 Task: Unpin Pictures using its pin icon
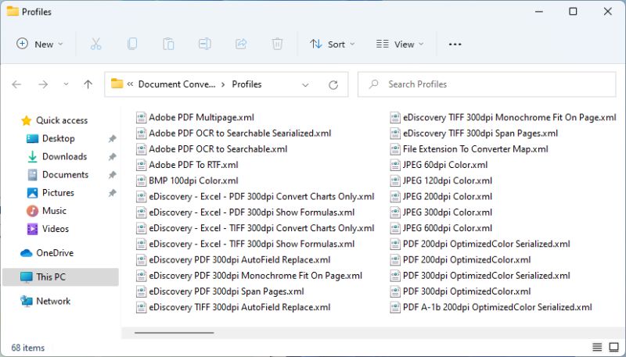tap(112, 193)
